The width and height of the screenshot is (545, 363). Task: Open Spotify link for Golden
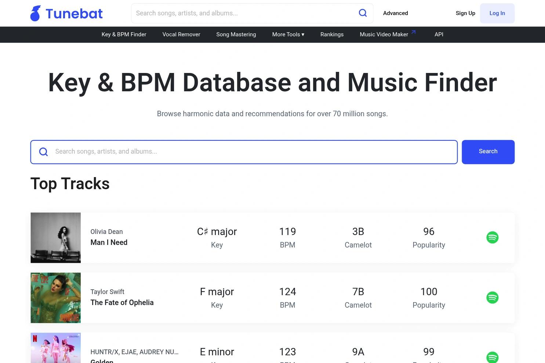pos(492,357)
